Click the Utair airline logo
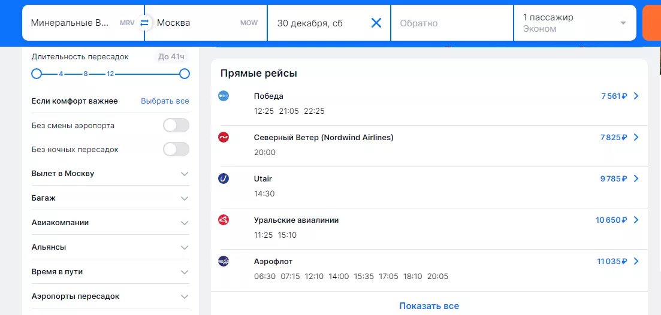 (x=224, y=178)
